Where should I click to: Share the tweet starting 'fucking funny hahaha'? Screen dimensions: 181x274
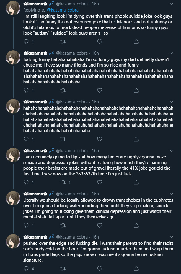[x=136, y=90]
